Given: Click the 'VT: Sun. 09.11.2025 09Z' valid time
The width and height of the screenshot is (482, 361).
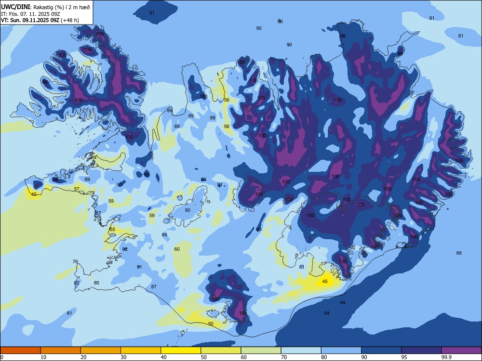Looking at the screenshot, I should coord(30,20).
